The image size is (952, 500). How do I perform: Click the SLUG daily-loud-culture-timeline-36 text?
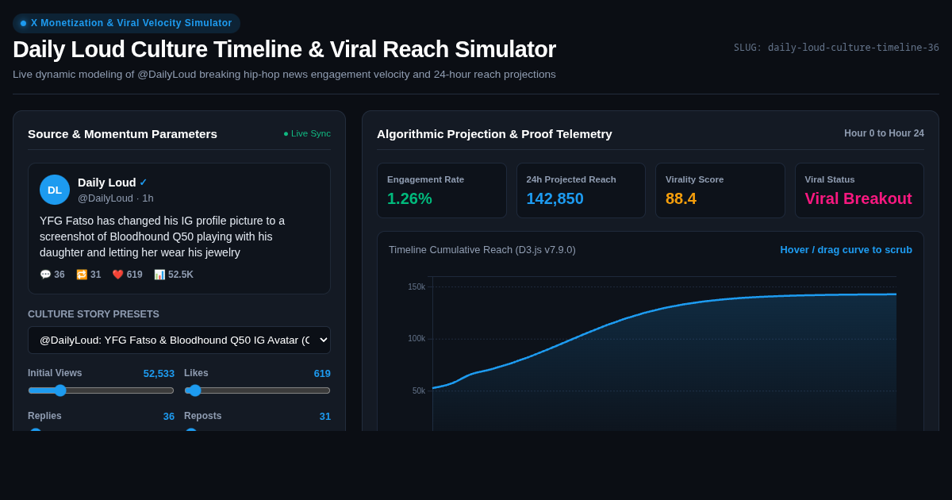click(x=836, y=48)
